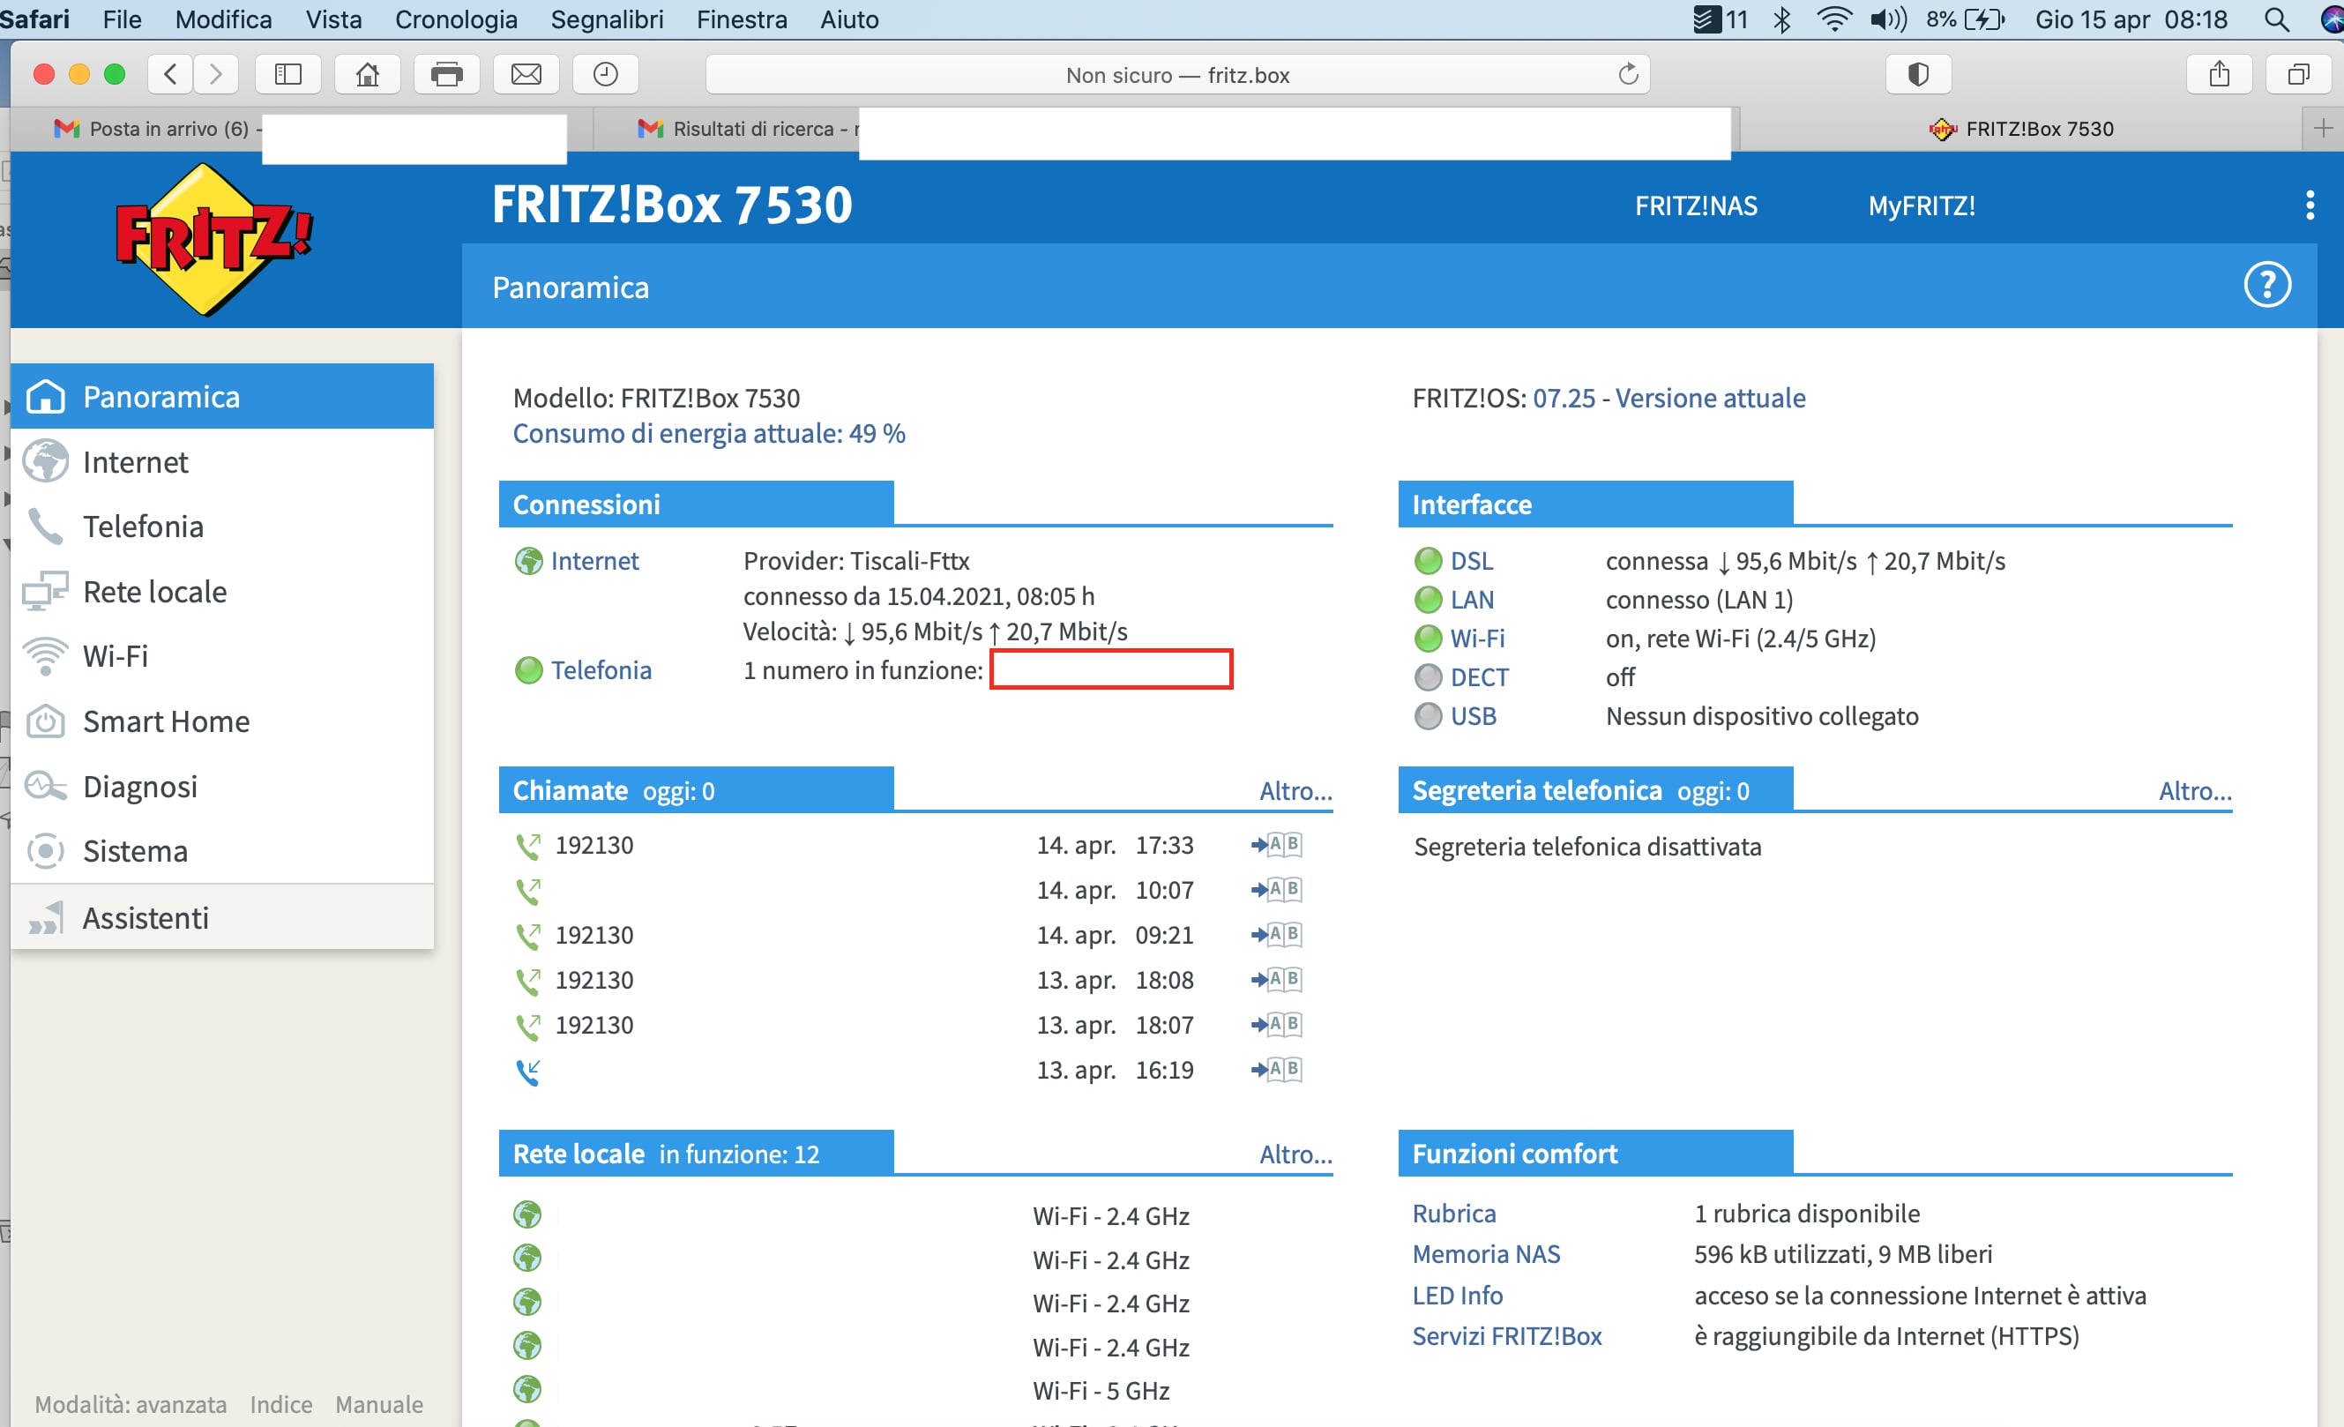The height and width of the screenshot is (1427, 2344).
Task: Select Panoramica in sidebar
Action: click(222, 396)
